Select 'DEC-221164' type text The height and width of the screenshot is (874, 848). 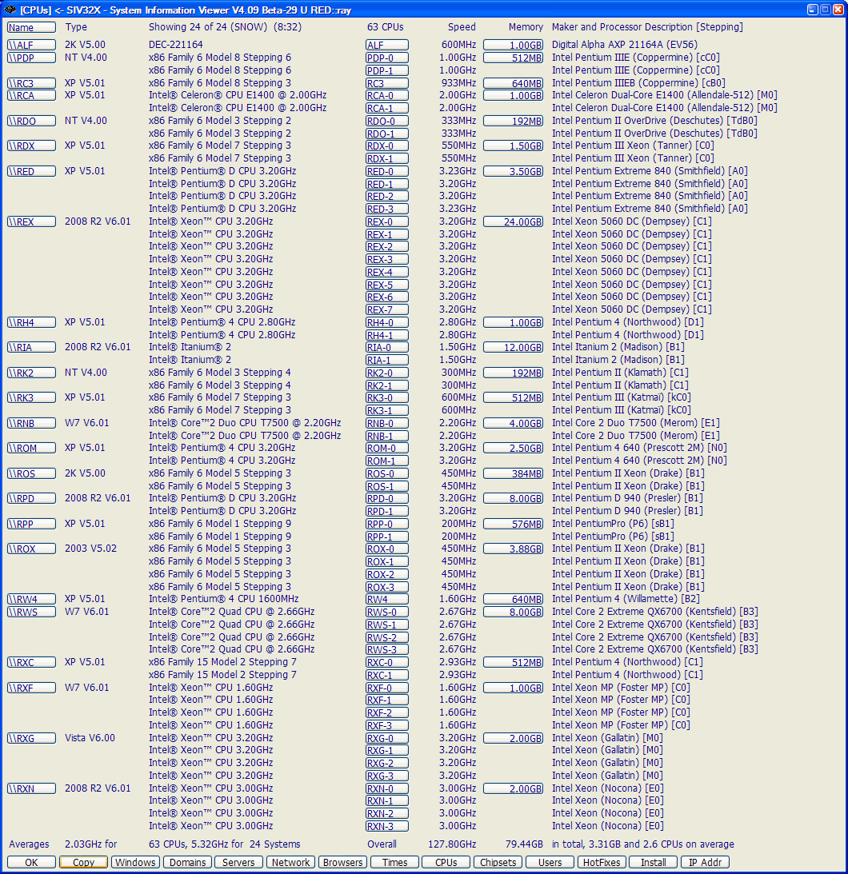coord(176,45)
